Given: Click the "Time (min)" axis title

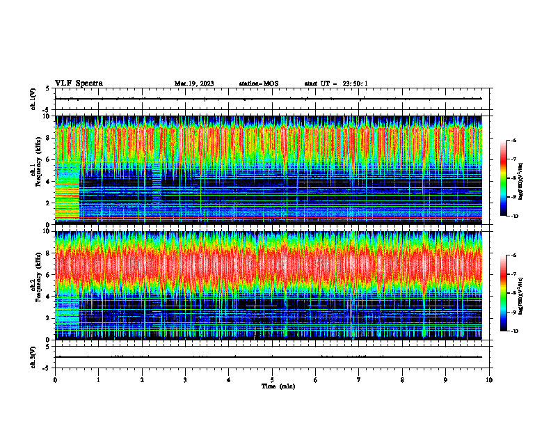Looking at the screenshot, I should pos(278,386).
